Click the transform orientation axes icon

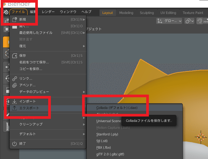coord(160,21)
